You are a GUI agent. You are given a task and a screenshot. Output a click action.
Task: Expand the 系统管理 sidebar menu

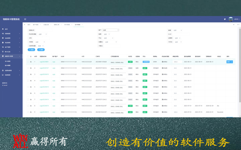click(x=11, y=38)
